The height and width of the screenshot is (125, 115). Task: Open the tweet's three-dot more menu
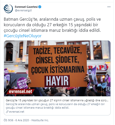(109, 7)
